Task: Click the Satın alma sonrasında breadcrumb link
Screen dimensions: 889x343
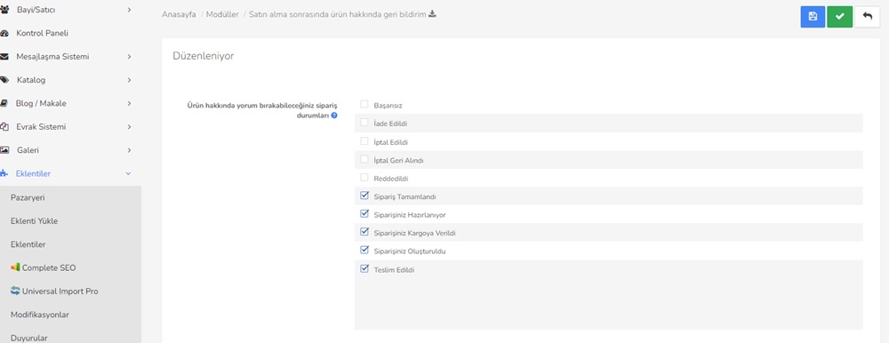Action: pos(337,14)
